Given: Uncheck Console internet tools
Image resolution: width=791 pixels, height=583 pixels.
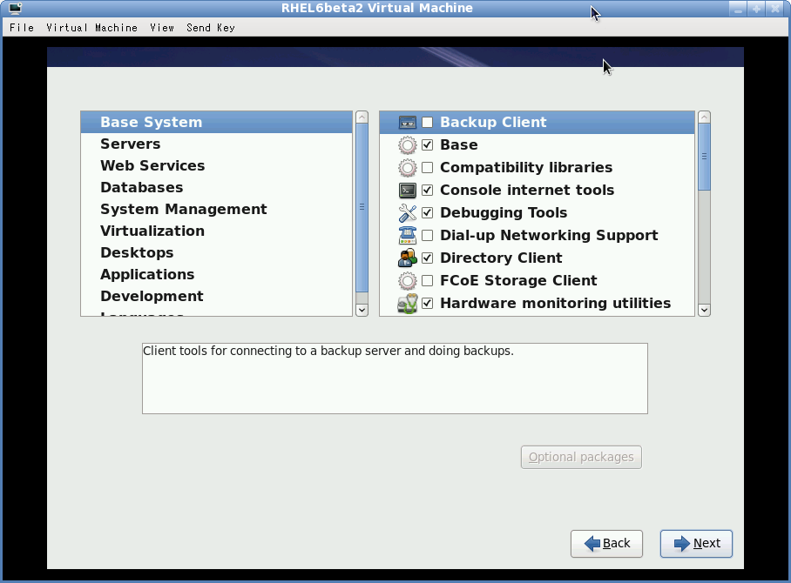Looking at the screenshot, I should pos(427,190).
